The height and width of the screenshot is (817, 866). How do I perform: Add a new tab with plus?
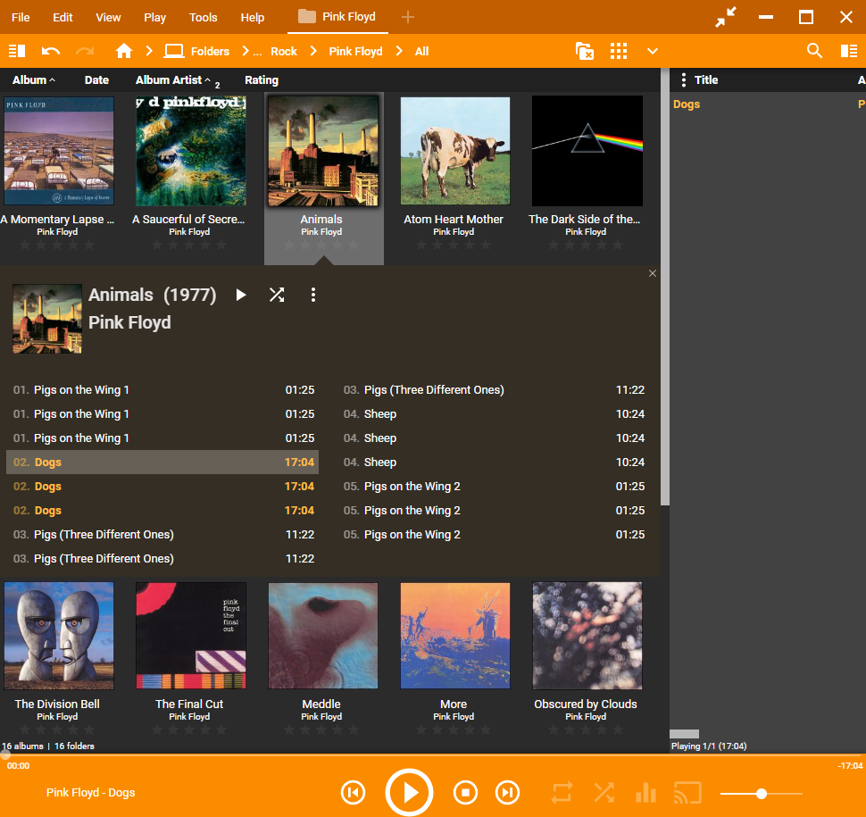pos(407,17)
